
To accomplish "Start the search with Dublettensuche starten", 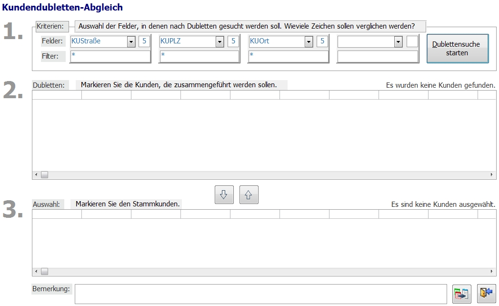I will (457, 49).
